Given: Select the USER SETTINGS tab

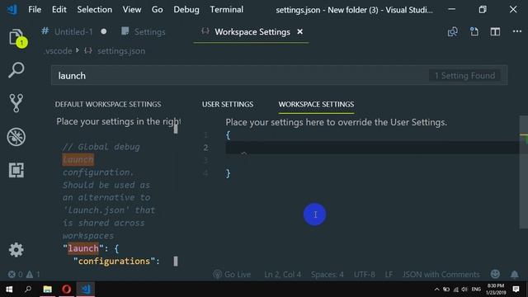Looking at the screenshot, I should 228,104.
